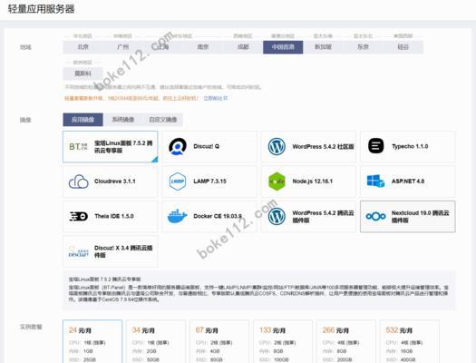476x363 pixels.
Task: Choose the Discuz! X 3.4 logo
Action: point(78,251)
